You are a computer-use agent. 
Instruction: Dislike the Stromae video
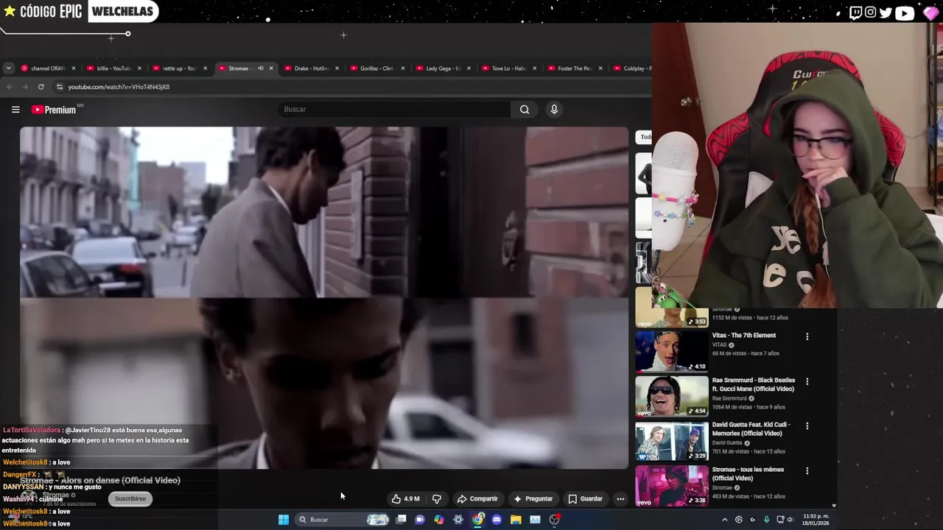pyautogui.click(x=437, y=499)
